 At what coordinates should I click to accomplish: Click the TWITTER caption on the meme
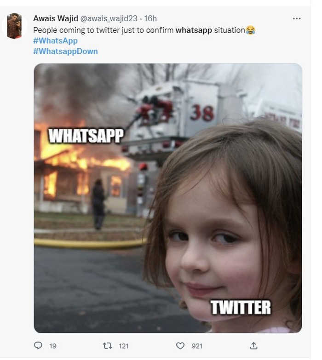coord(241,308)
